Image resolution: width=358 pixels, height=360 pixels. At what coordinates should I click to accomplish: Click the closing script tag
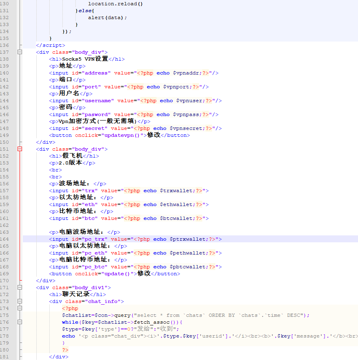[51, 45]
